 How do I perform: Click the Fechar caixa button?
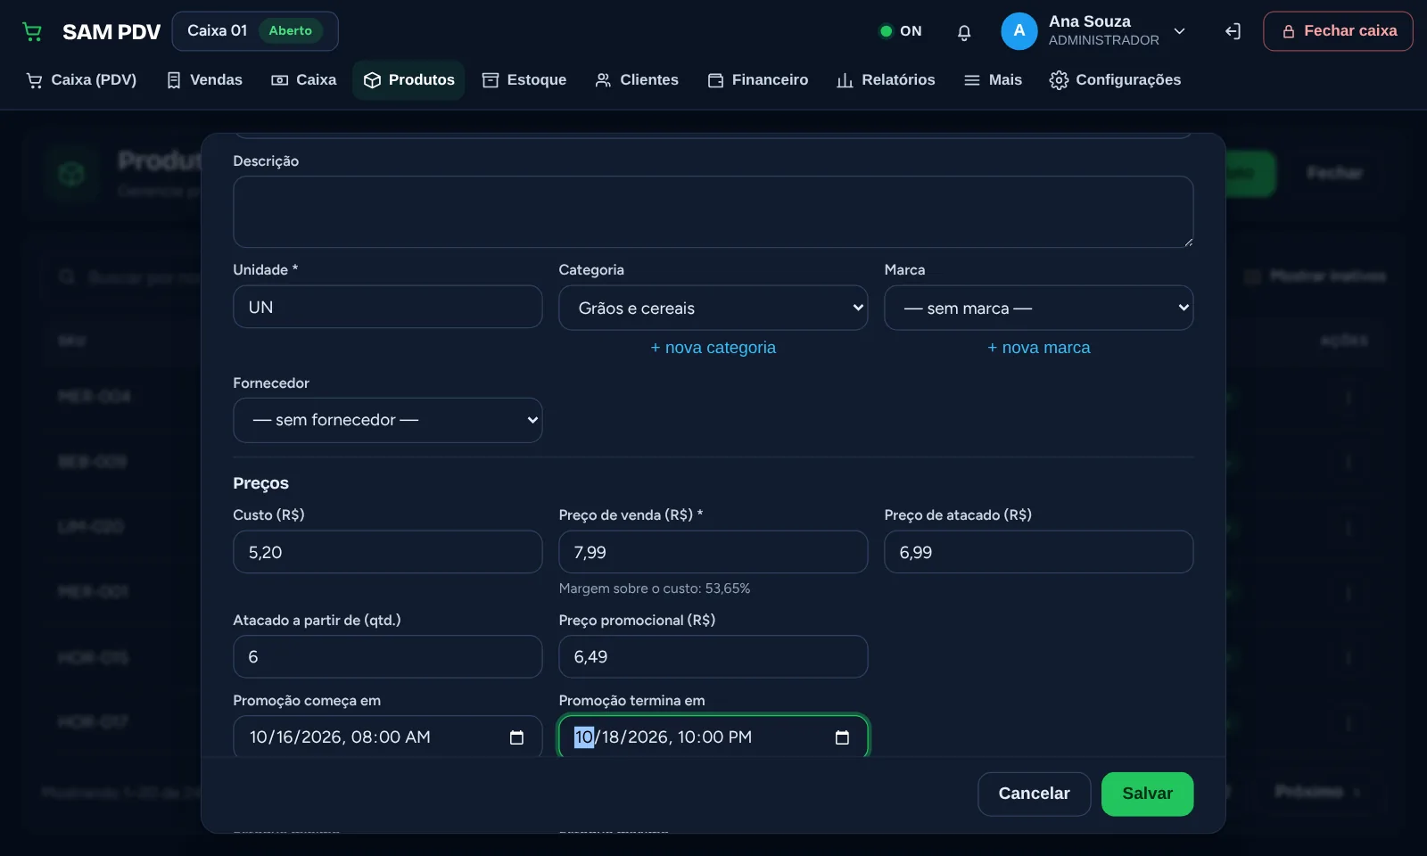point(1338,31)
